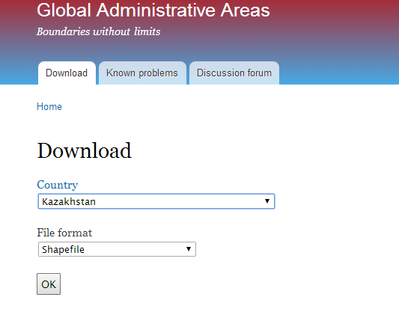The width and height of the screenshot is (399, 312).
Task: Click the large Download page heading
Action: point(85,151)
